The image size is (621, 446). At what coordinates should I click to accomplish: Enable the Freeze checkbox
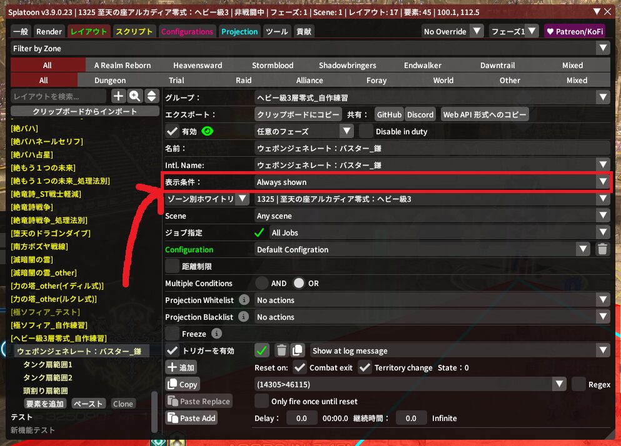(173, 334)
